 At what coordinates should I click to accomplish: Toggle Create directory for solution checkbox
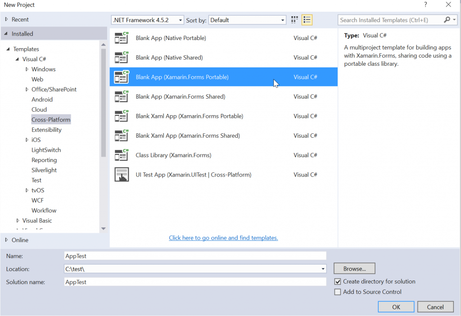pos(338,282)
